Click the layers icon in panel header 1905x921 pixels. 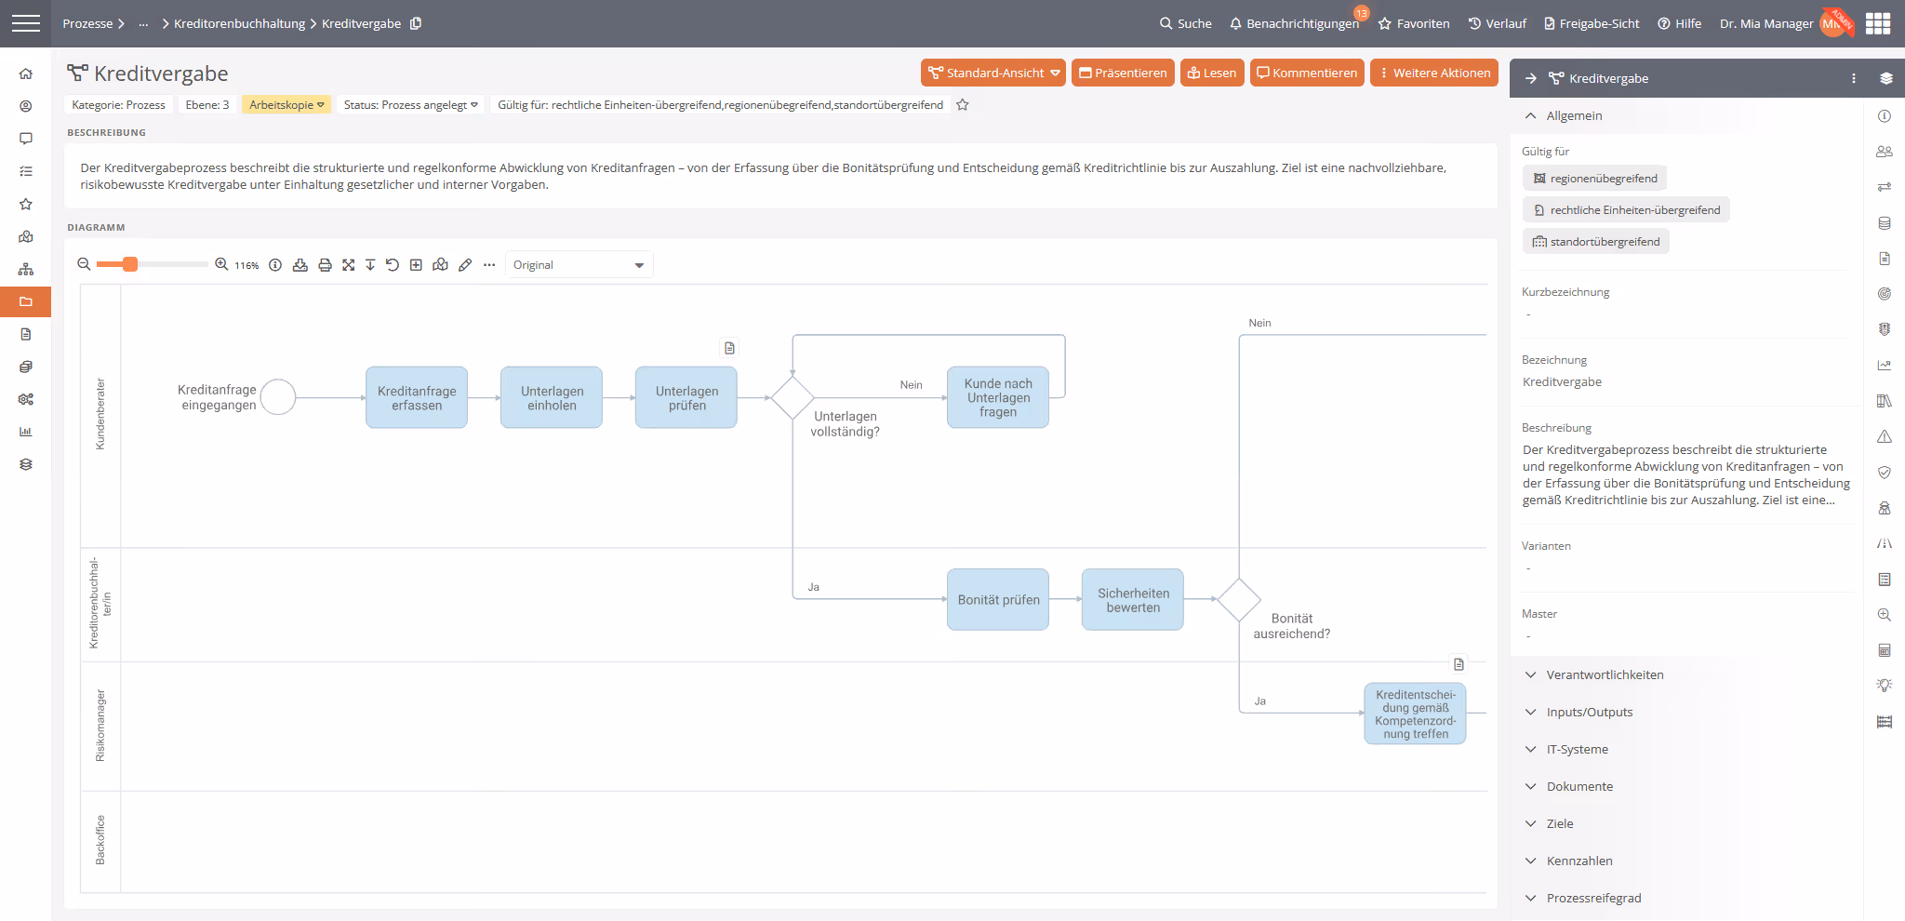coord(1886,78)
